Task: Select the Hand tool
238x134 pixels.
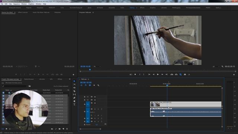Action: [74, 101]
